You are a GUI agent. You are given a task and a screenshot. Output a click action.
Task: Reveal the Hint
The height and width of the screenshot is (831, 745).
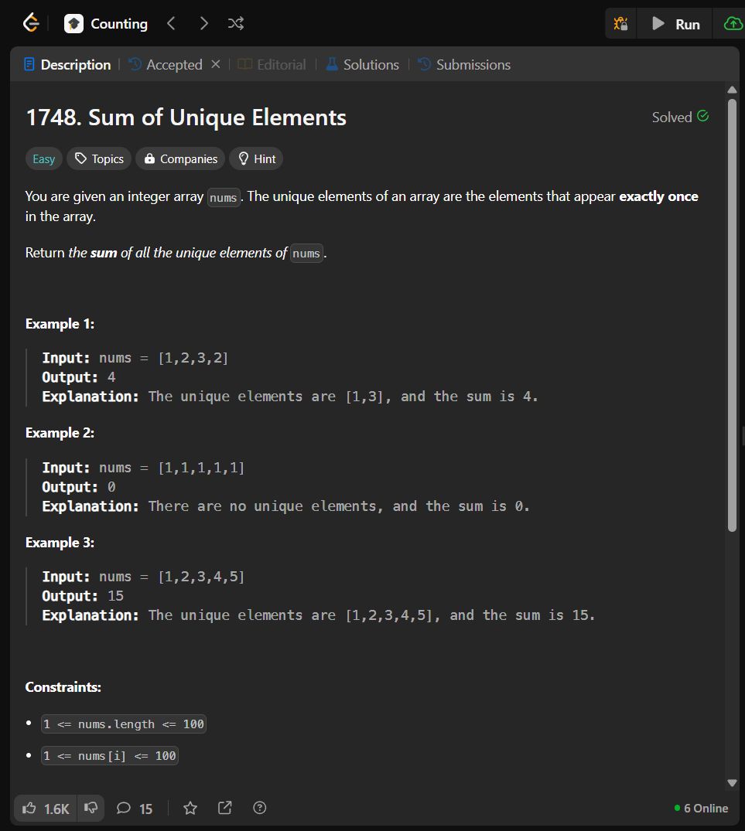256,159
